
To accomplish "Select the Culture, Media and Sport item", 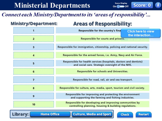I will coord(92,114).
